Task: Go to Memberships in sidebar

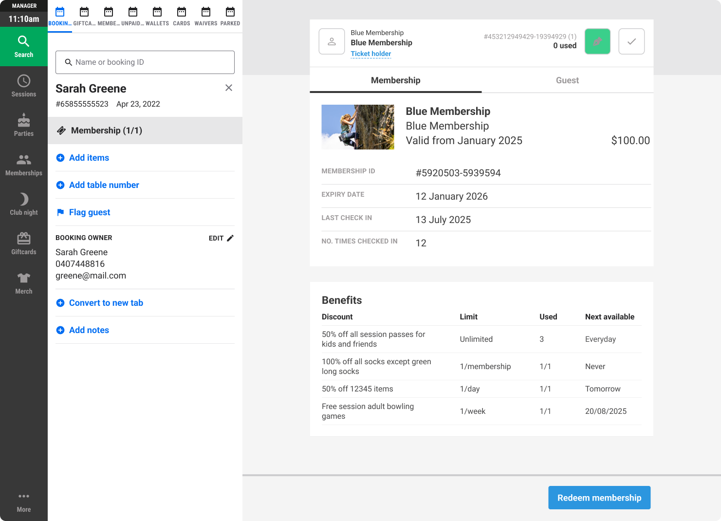Action: pos(24,165)
